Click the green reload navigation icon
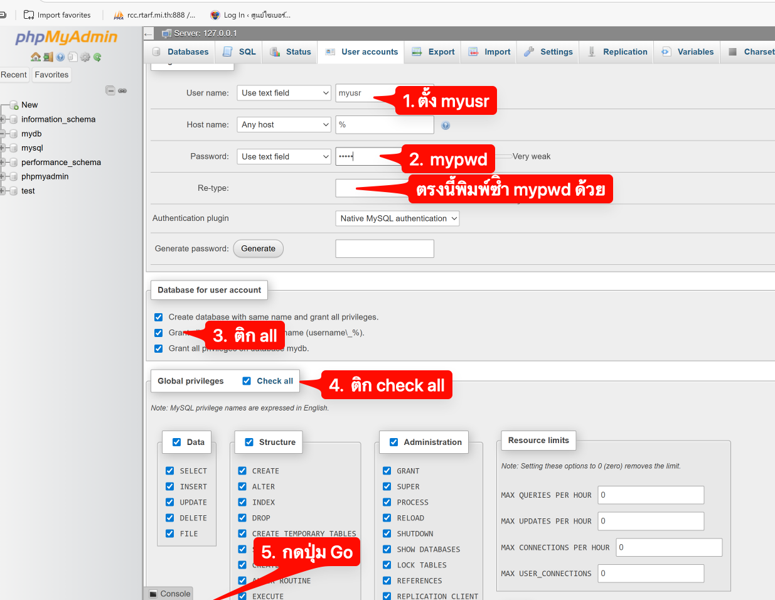This screenshot has height=600, width=775. pyautogui.click(x=97, y=57)
